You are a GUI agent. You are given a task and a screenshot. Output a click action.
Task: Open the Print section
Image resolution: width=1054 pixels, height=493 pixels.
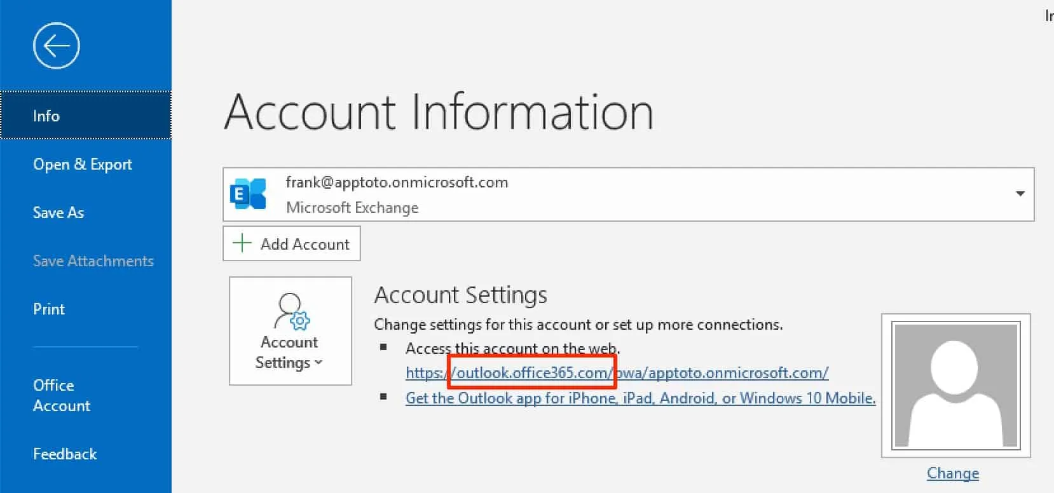[49, 309]
